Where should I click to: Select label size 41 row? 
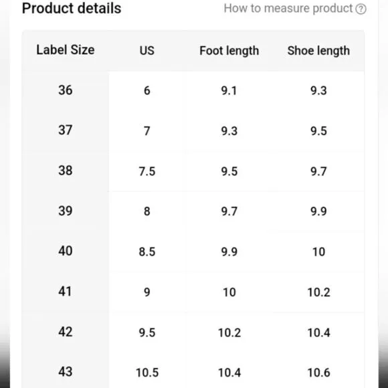click(193, 292)
